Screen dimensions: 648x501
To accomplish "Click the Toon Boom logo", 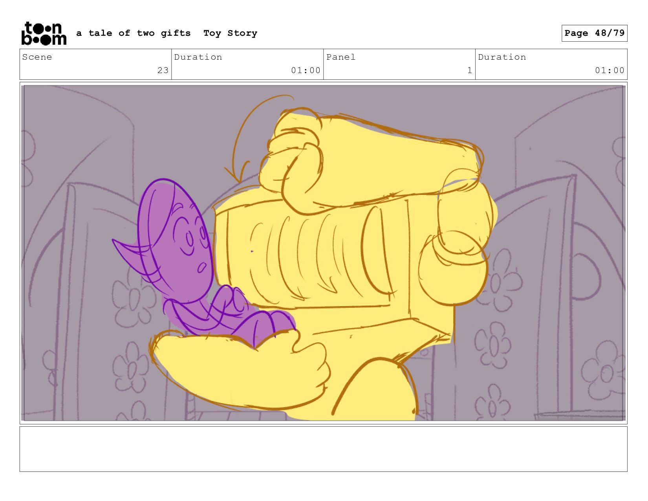I will tap(44, 33).
